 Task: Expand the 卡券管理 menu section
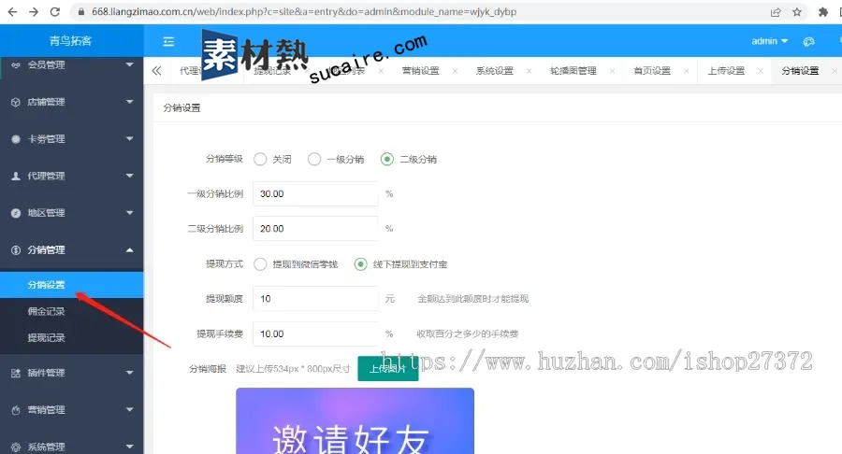[x=71, y=139]
